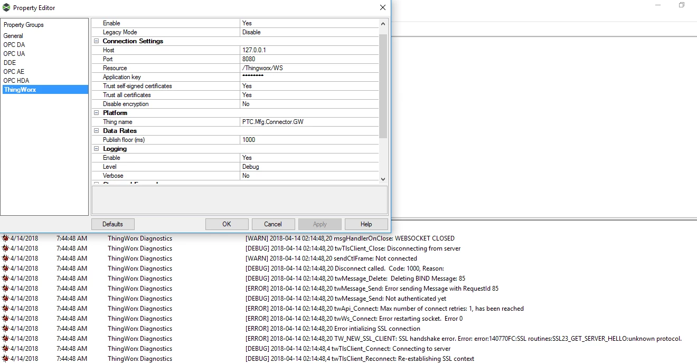Screen dimensions: 697x364
Task: Click Publish floor value 1000
Action: pos(309,140)
